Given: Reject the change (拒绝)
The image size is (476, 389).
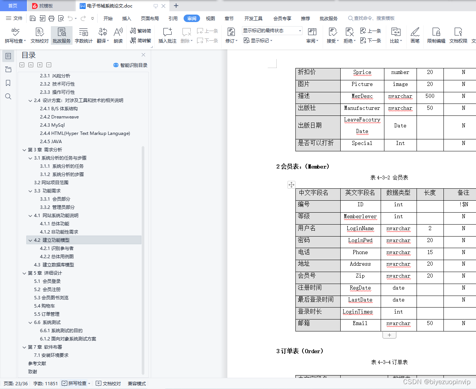Looking at the screenshot, I should pos(349,35).
